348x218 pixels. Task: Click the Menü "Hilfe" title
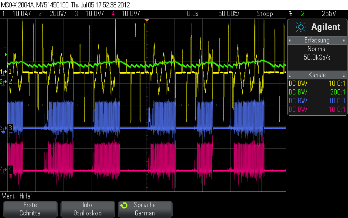coord(17,196)
